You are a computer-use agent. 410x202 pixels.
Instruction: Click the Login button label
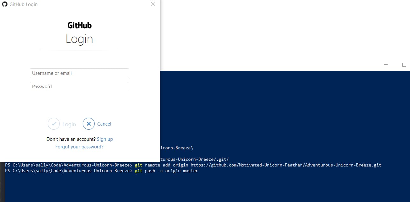click(69, 124)
